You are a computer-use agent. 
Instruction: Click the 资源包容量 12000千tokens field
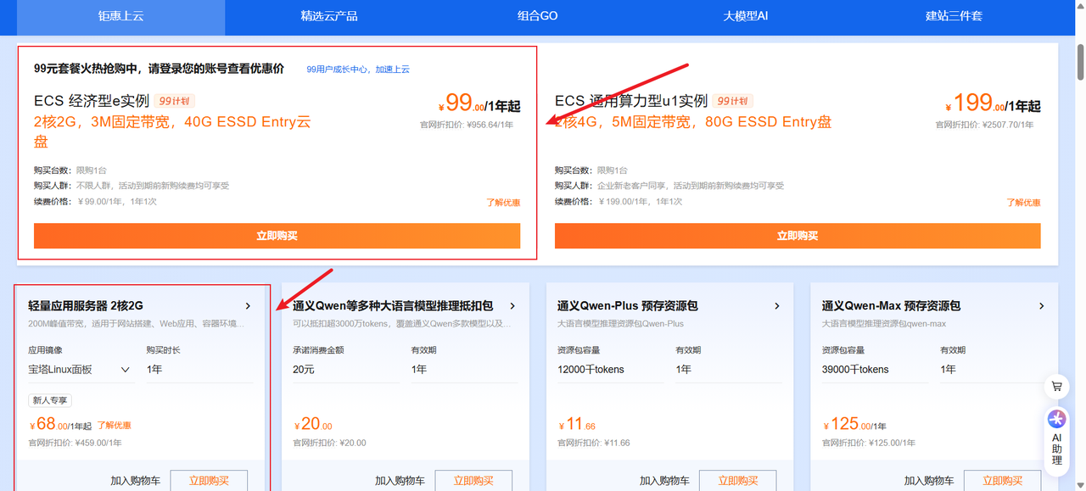click(611, 370)
